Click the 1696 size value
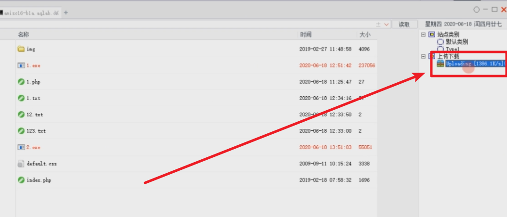Viewport: 507px width, 217px height. point(364,180)
